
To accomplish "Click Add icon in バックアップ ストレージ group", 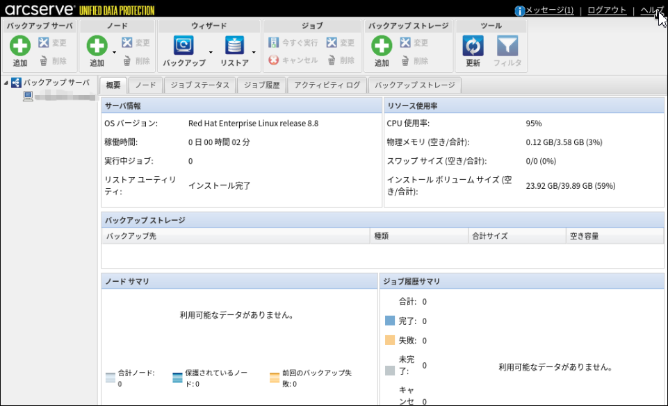I will tap(382, 46).
